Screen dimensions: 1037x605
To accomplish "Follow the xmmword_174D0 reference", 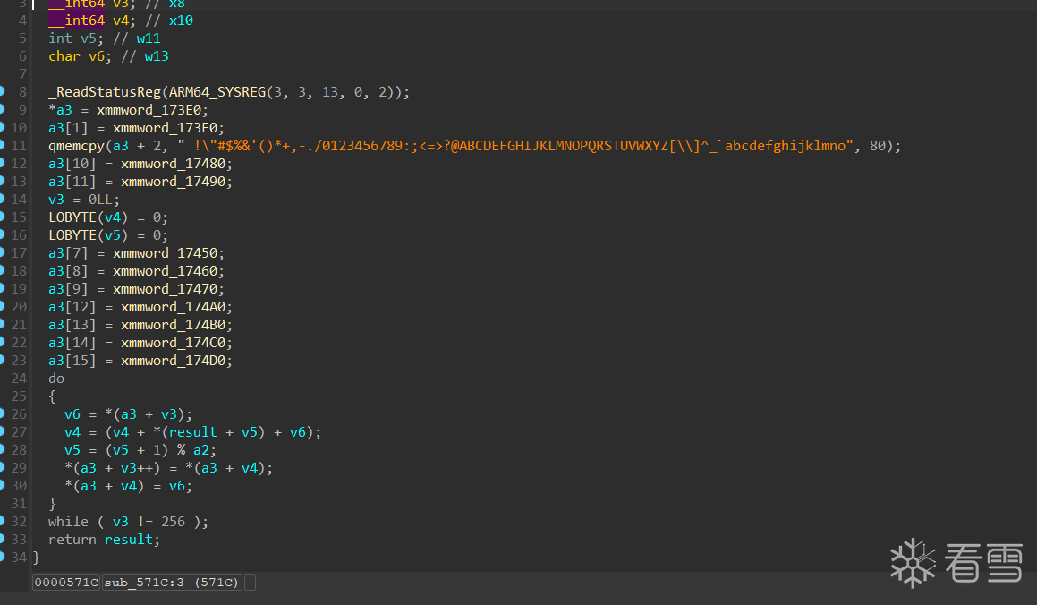I will (x=176, y=361).
